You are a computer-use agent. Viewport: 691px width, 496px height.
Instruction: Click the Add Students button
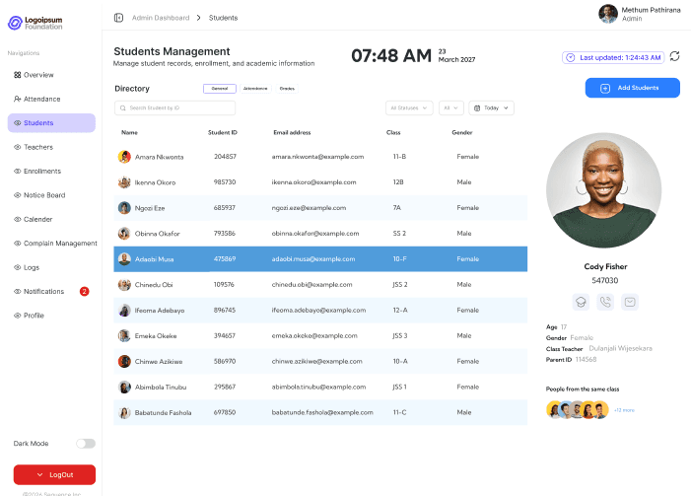[633, 88]
